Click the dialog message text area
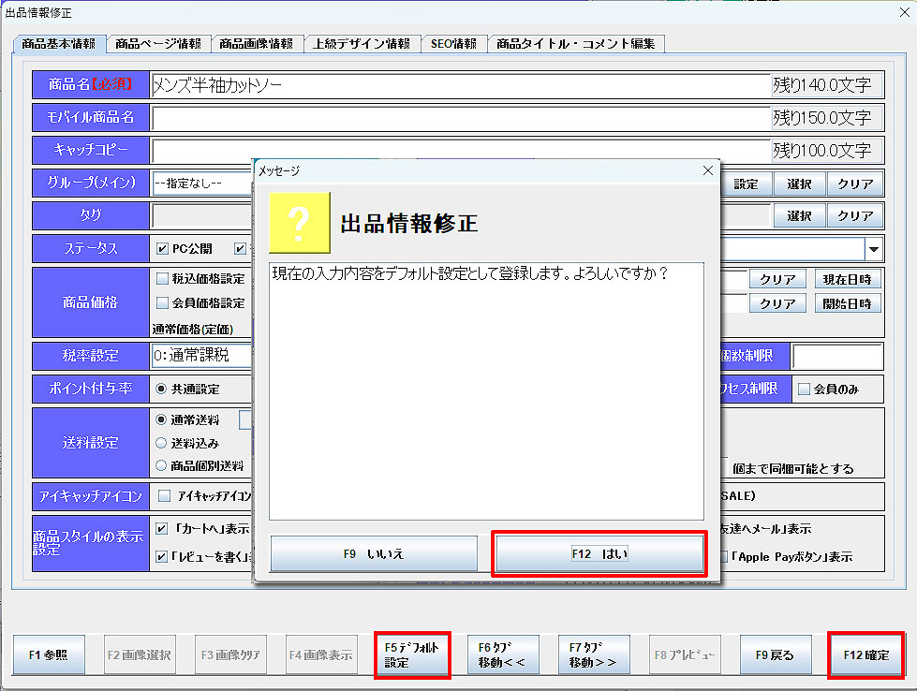Screen dimensions: 917x691 (486, 391)
